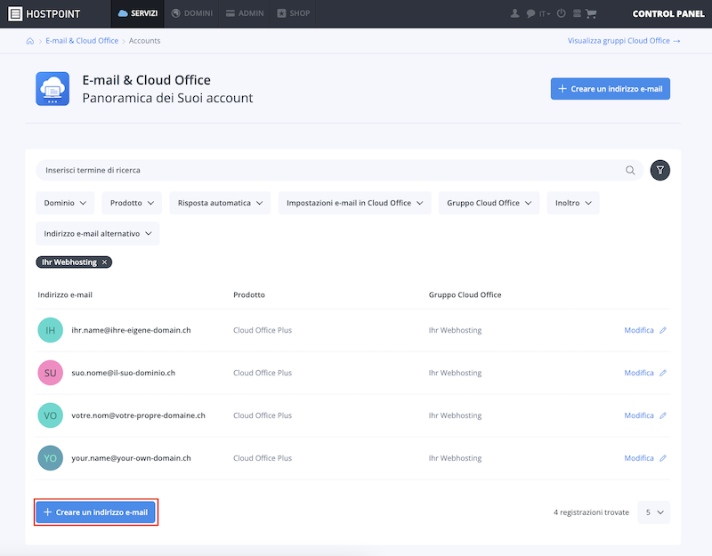
Task: Change the rows-per-page selector showing 5
Action: pos(654,512)
